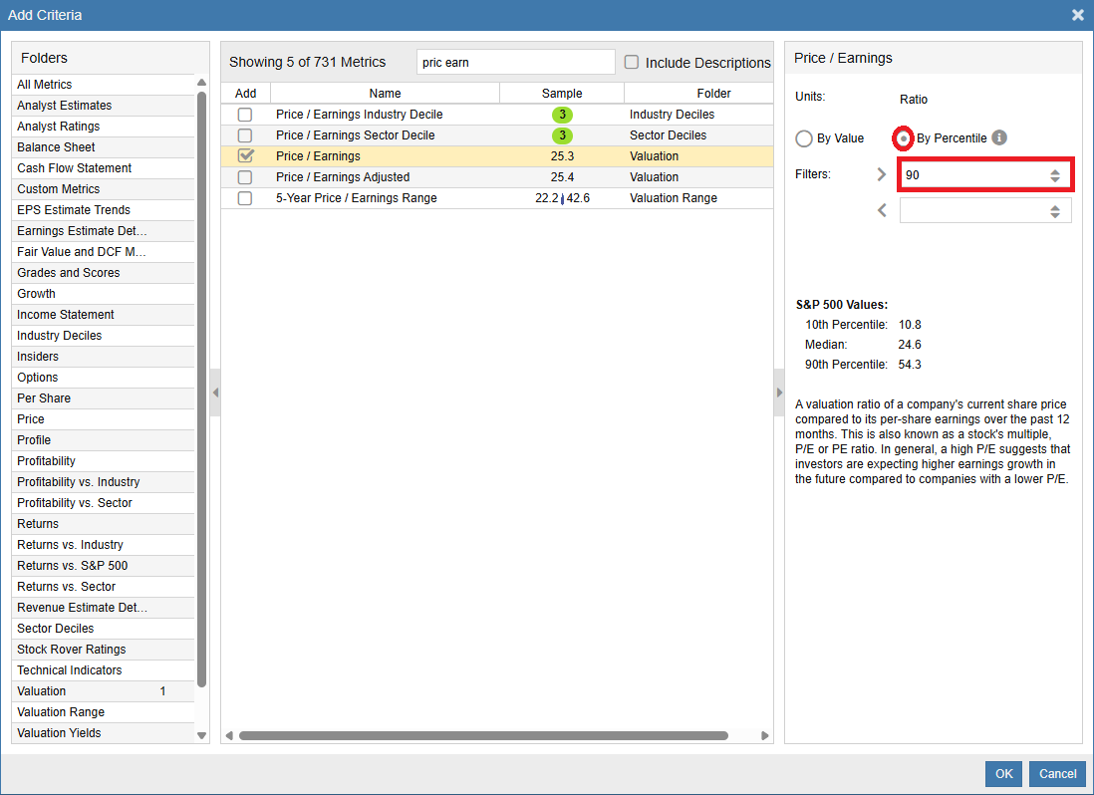The image size is (1094, 795).
Task: Check 5-Year Price / Earnings Range box
Action: coord(245,198)
